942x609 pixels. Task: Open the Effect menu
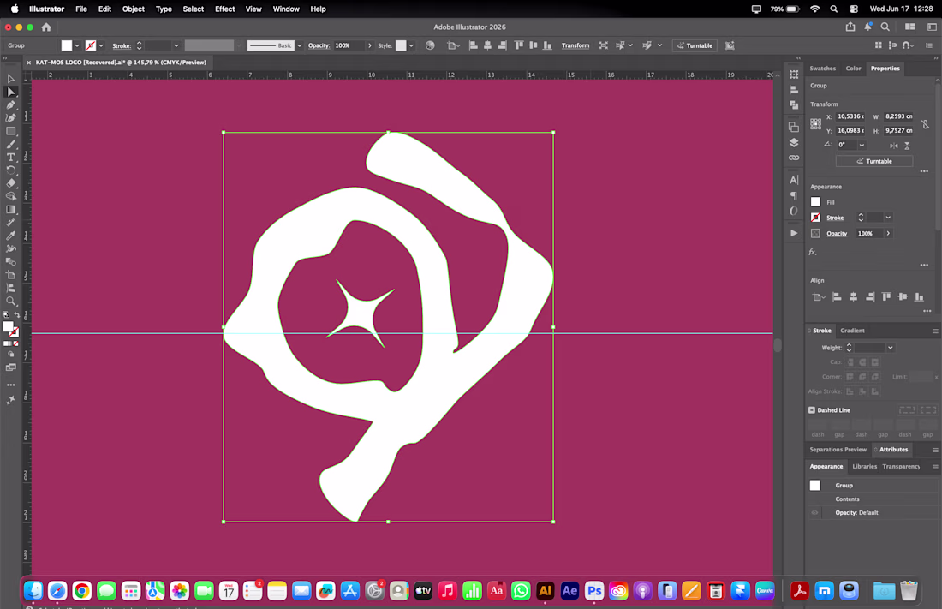pos(224,9)
